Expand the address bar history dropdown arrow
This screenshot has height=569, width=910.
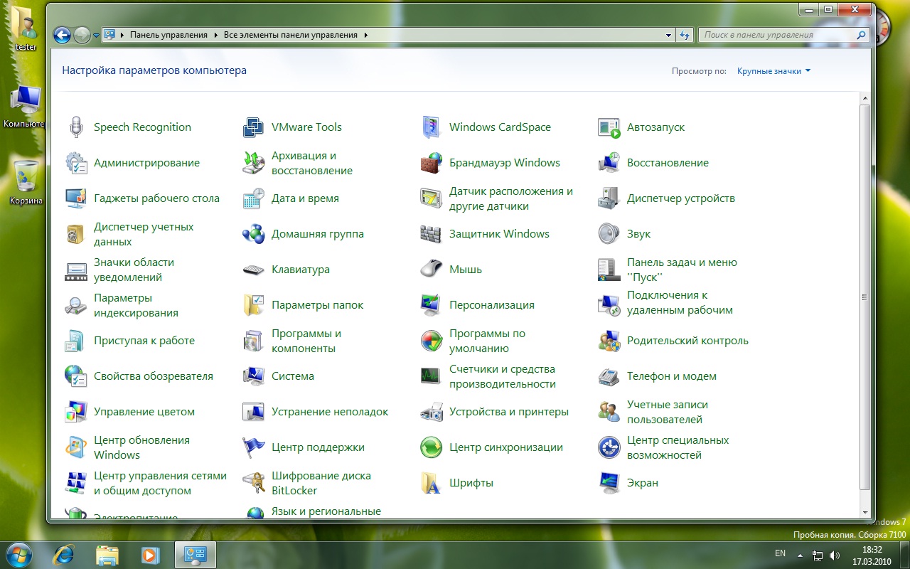coord(668,35)
